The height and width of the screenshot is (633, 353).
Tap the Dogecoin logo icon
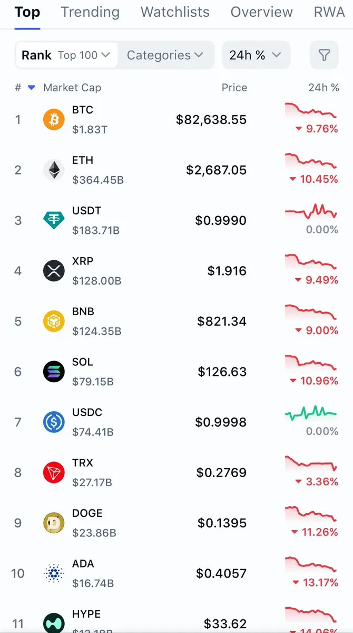point(54,523)
